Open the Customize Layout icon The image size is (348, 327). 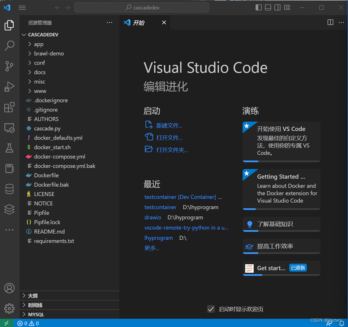287,8
